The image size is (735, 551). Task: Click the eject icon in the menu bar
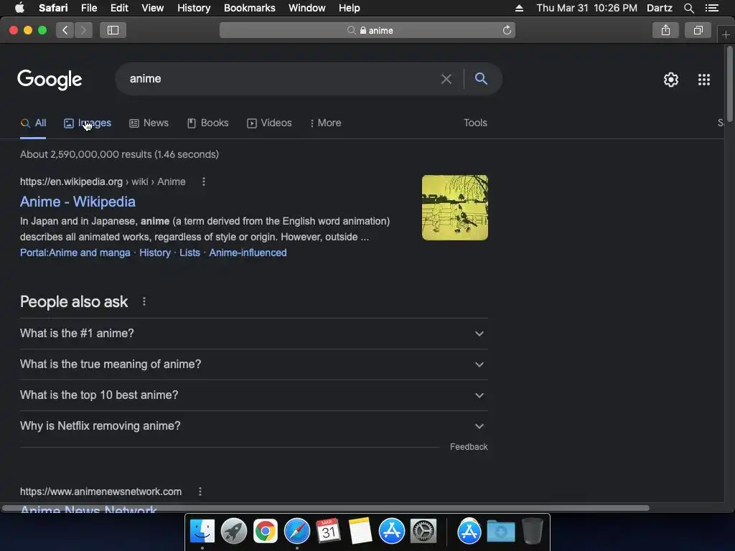click(x=519, y=8)
